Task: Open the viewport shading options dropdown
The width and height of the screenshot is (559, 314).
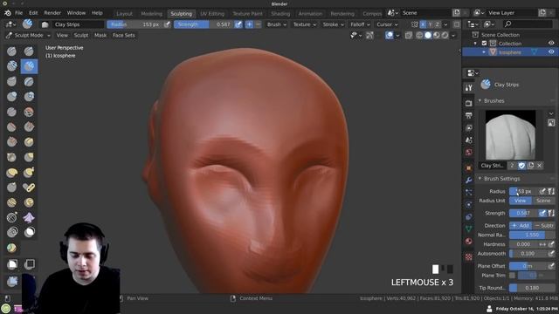Action: [x=453, y=35]
